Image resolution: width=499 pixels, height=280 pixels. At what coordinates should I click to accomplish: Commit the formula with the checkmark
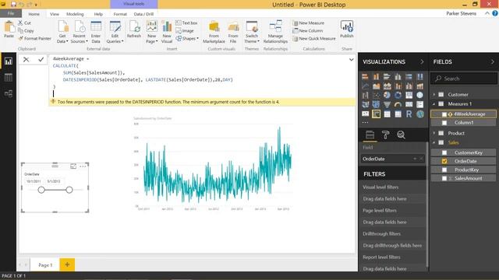[41, 59]
